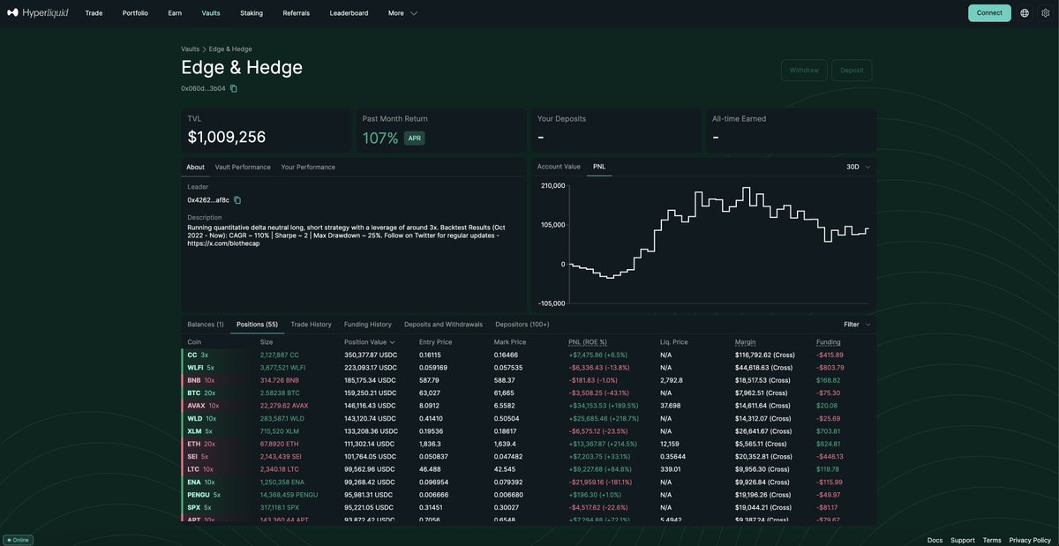This screenshot has height=546, width=1059.
Task: Open Trade in top navigation
Action: pos(94,13)
